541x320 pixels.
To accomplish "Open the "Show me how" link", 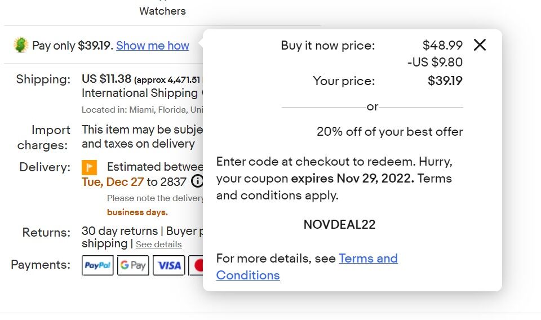I will (153, 46).
